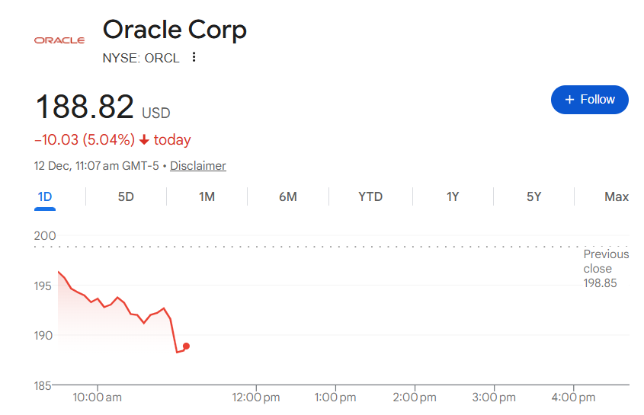Select the YTD tab
Viewport: 644px width, 415px height.
[370, 196]
